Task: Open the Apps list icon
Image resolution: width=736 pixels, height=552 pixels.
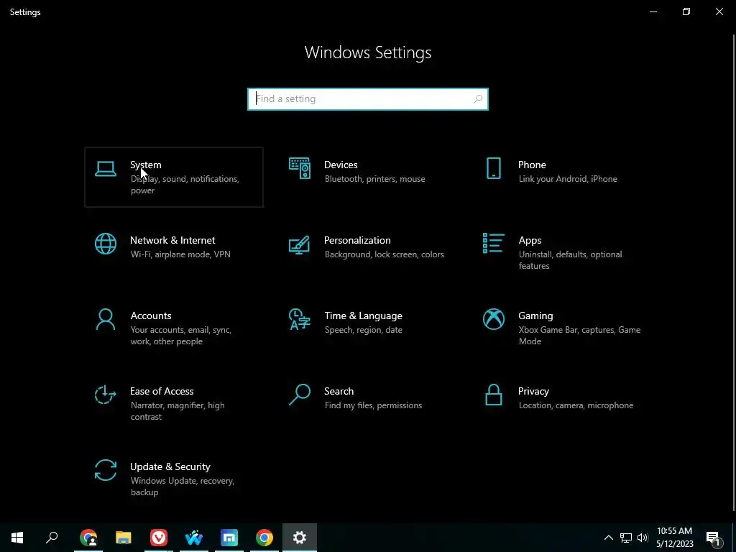Action: click(x=493, y=243)
